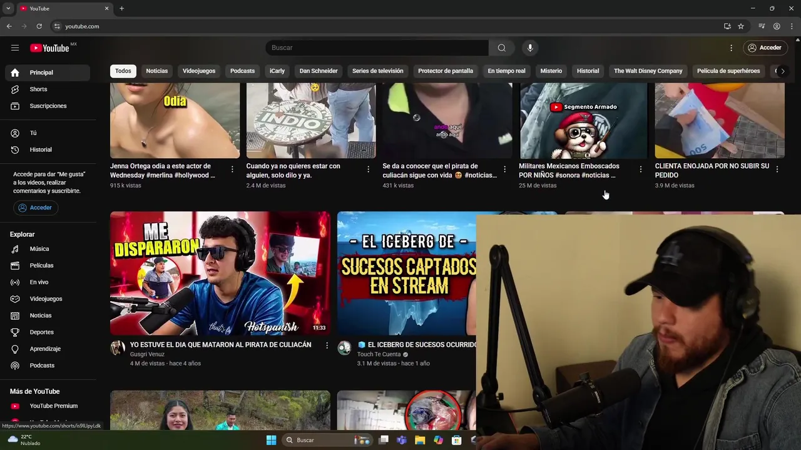Open Podcasts in the sidebar
Screen dimensions: 801x450
(x=48, y=366)
